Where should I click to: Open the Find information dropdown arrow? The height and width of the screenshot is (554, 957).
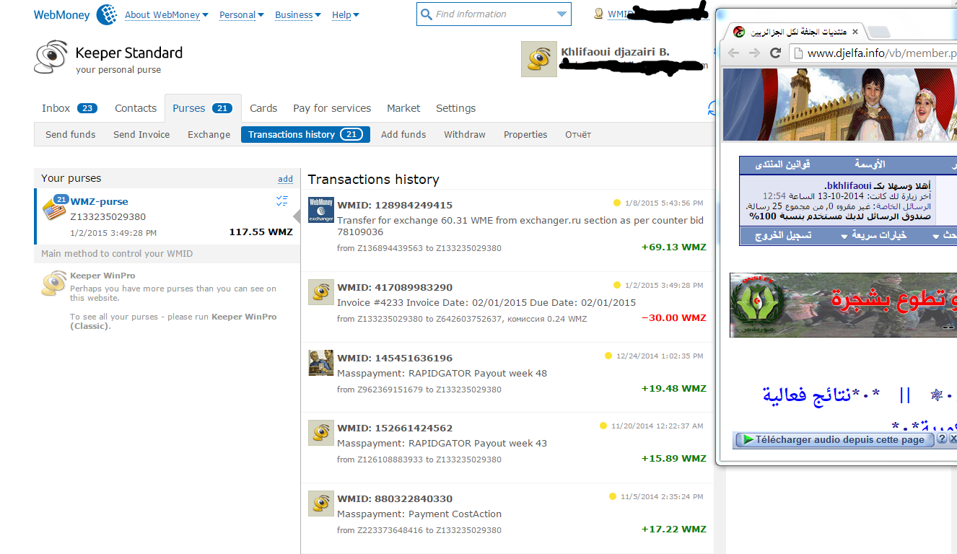pos(561,14)
